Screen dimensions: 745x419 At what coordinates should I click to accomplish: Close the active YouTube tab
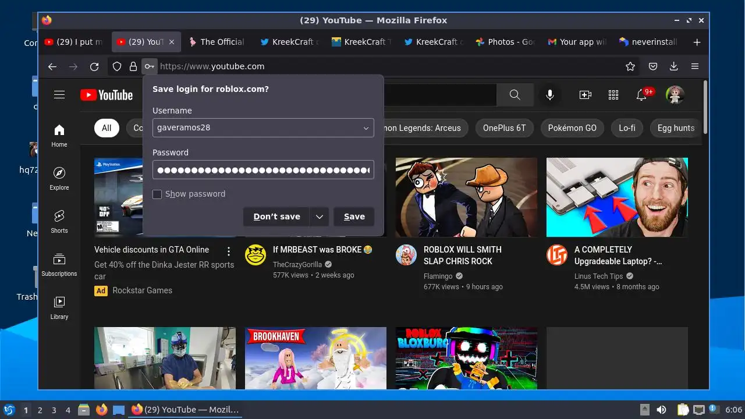(171, 42)
